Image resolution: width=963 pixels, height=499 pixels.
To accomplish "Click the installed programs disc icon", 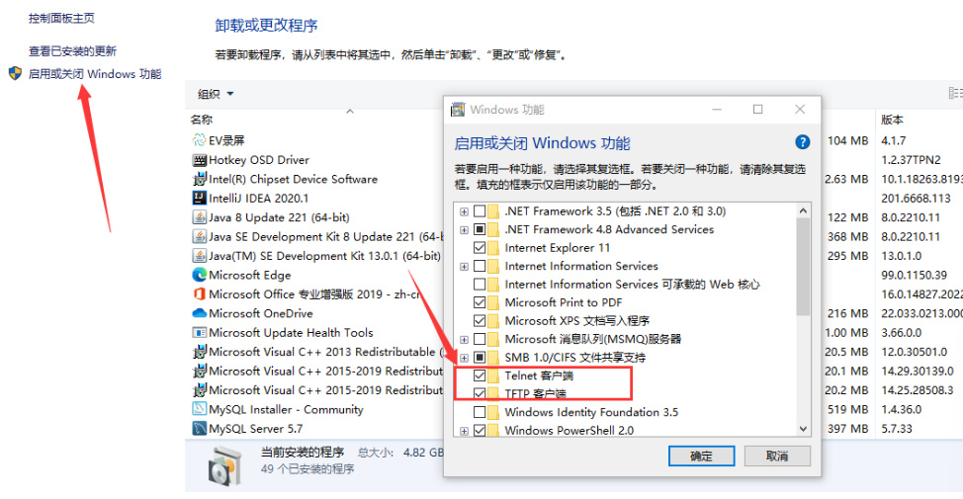I will [x=222, y=465].
